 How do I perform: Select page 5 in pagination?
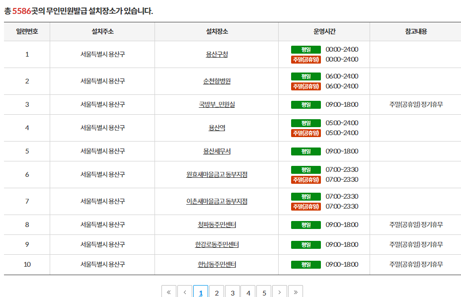pyautogui.click(x=264, y=293)
